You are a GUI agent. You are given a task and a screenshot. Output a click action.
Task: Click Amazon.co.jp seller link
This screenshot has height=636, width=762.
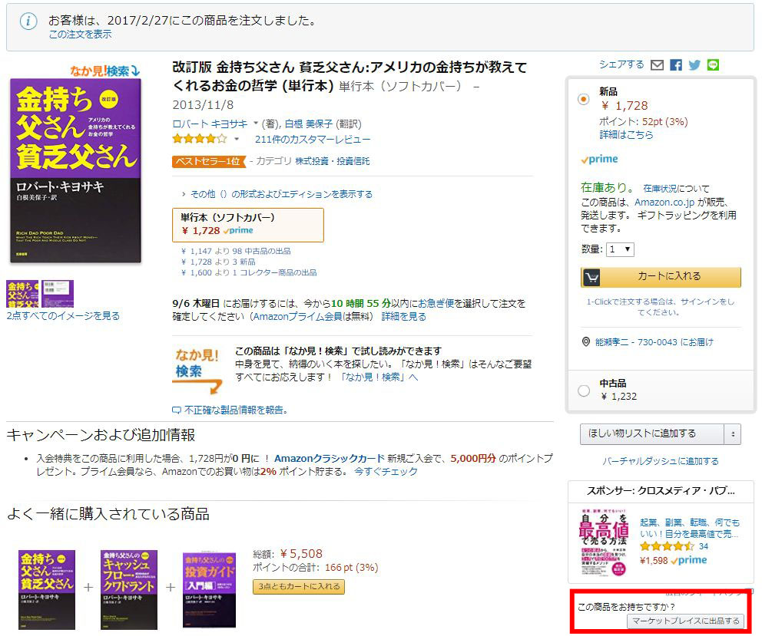coord(664,202)
